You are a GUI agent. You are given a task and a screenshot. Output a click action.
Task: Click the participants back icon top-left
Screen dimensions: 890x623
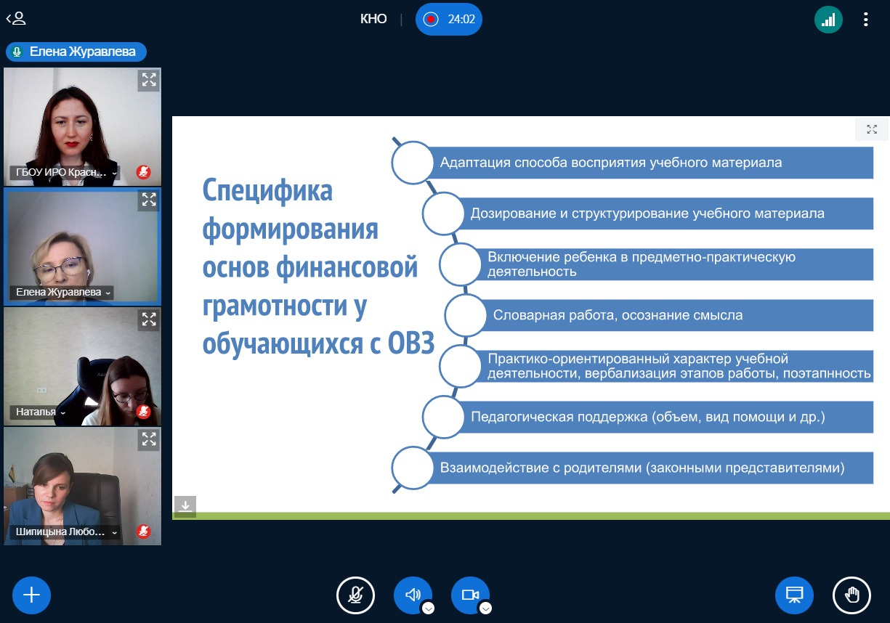point(16,19)
